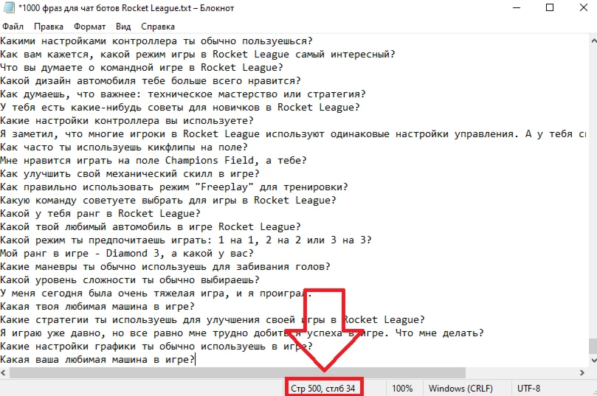Click line 'Какими настройками контроллера ты обычно пользуешься?'
The image size is (597, 396).
pyautogui.click(x=156, y=41)
